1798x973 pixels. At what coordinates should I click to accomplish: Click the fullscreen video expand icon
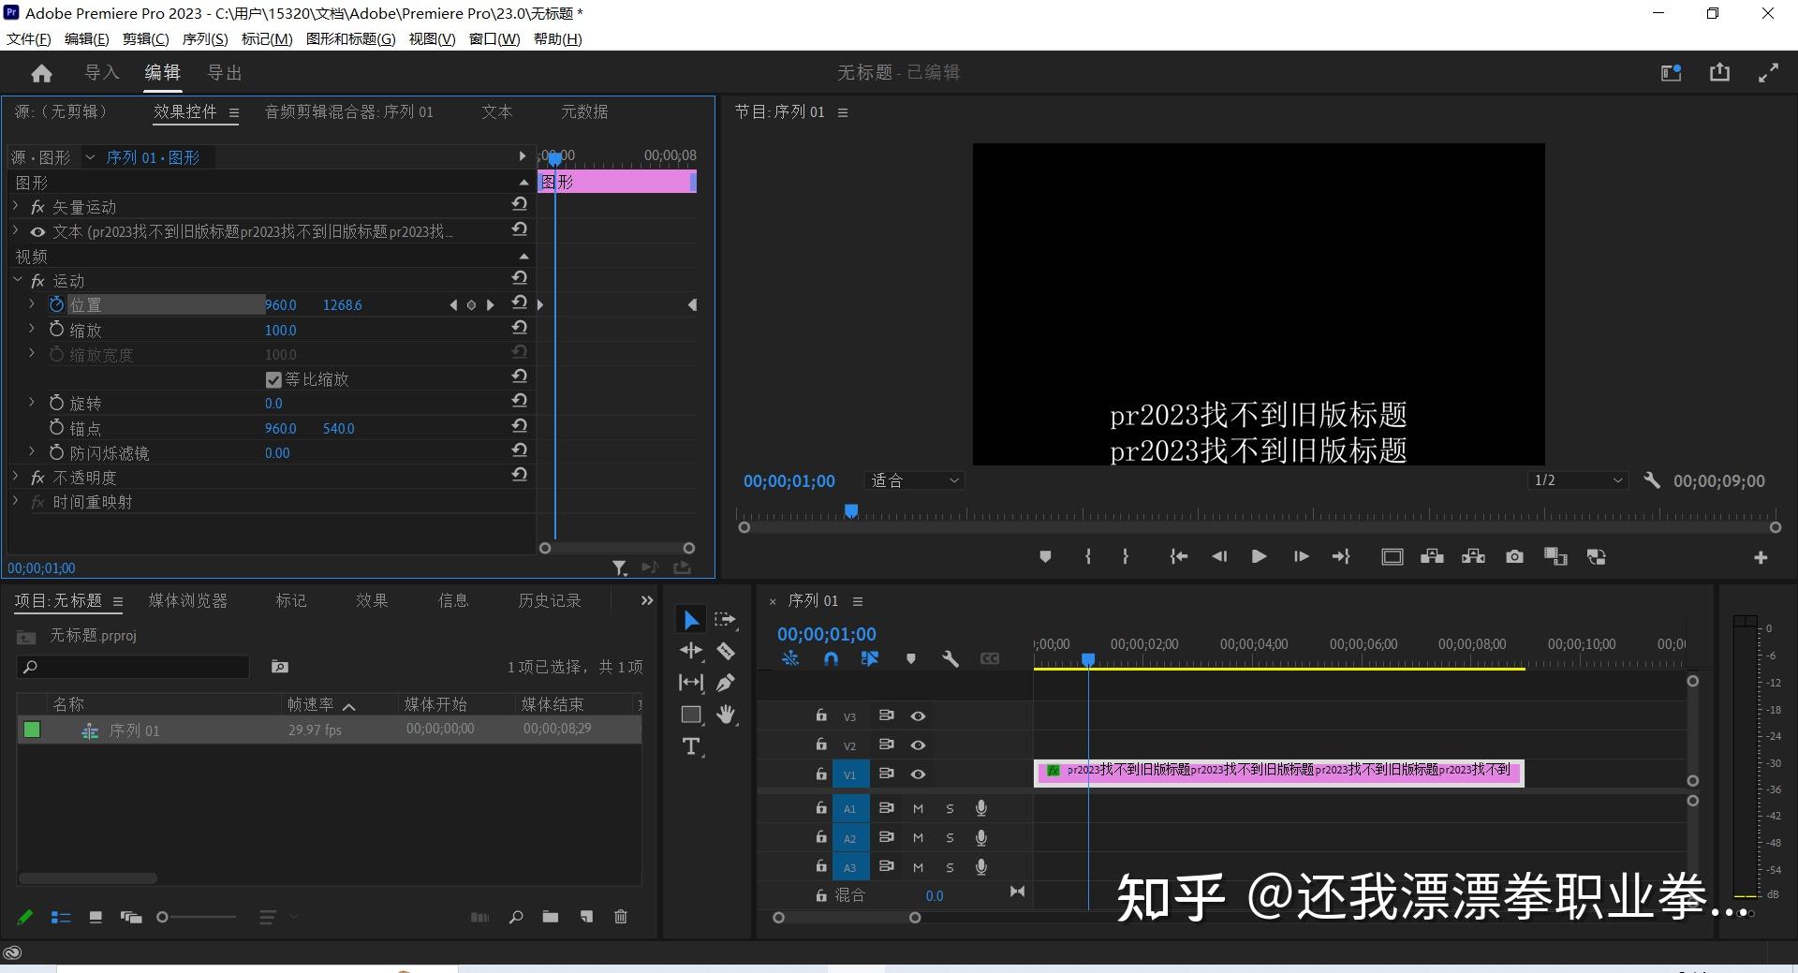tap(1768, 72)
